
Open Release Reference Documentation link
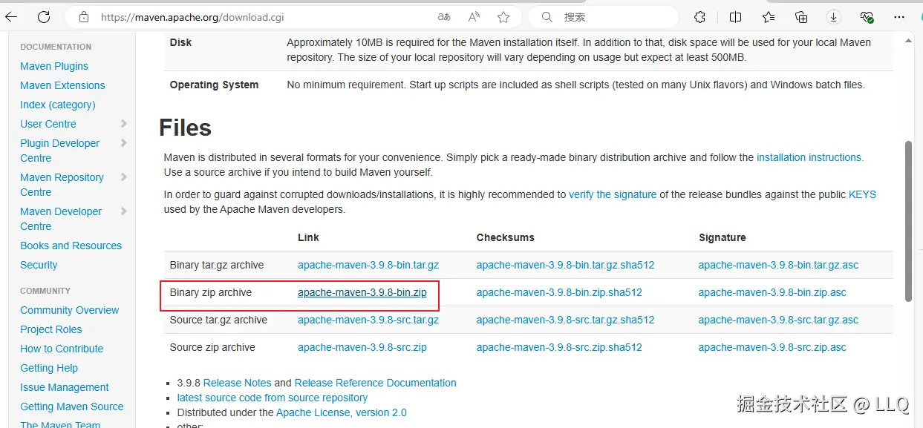(x=376, y=383)
